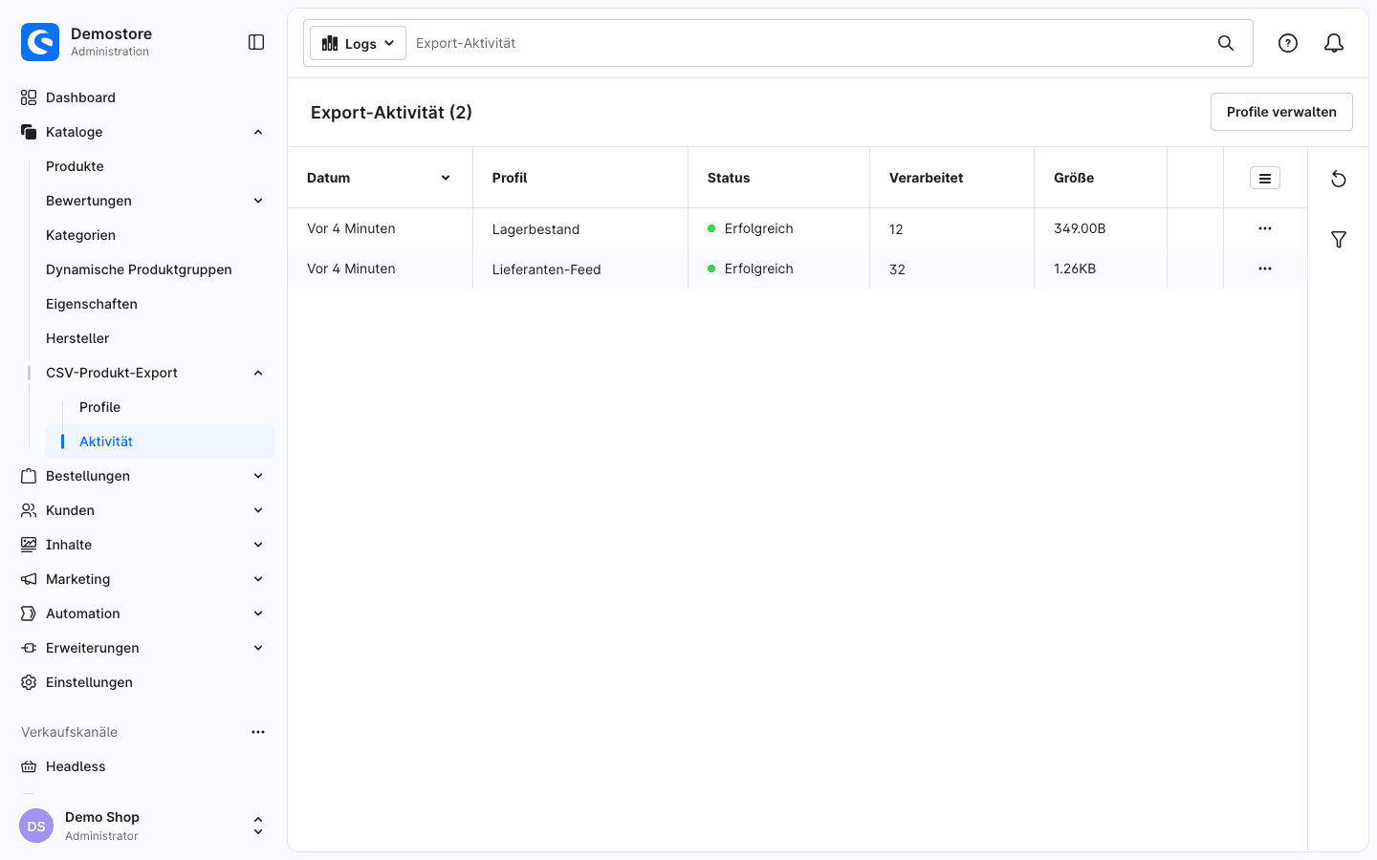Expand the Automation menu chevron

click(x=258, y=613)
